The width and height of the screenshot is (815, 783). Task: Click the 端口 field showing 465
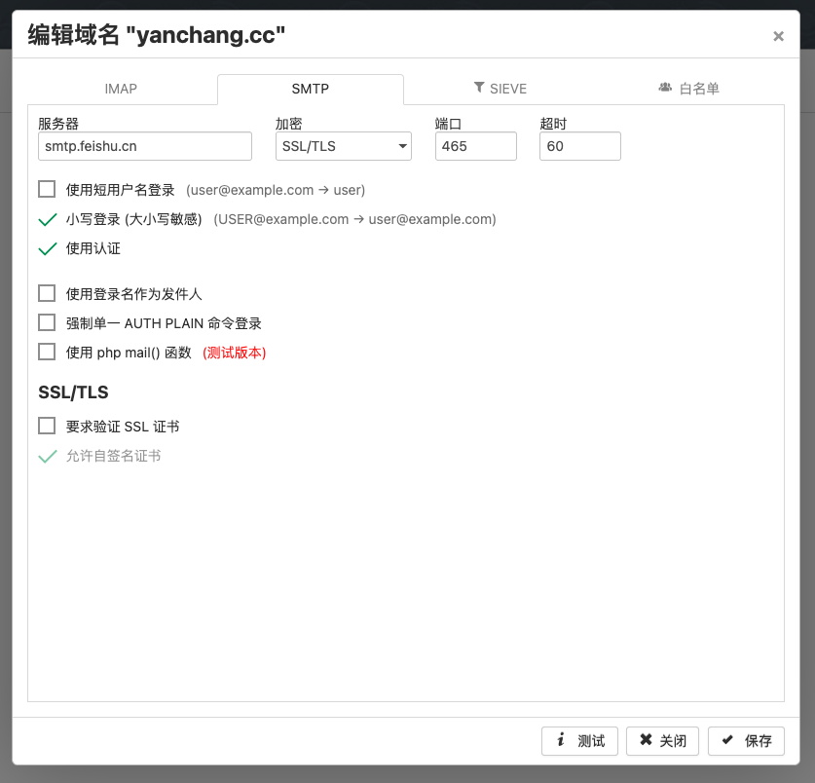475,146
